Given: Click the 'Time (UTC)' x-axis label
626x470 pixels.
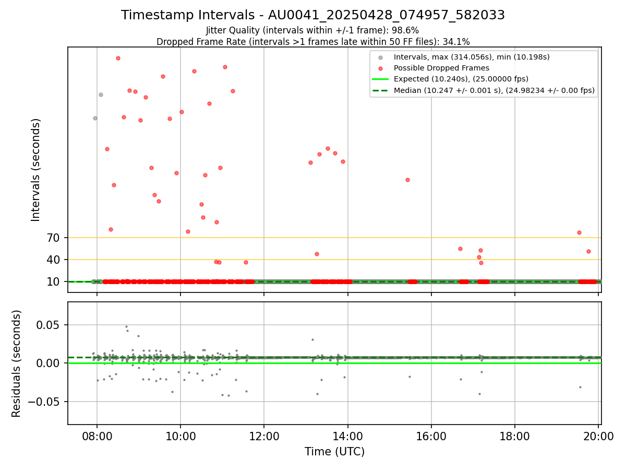Looking at the screenshot, I should pos(334,452).
